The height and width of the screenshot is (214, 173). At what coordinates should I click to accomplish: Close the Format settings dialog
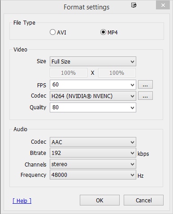point(163,5)
